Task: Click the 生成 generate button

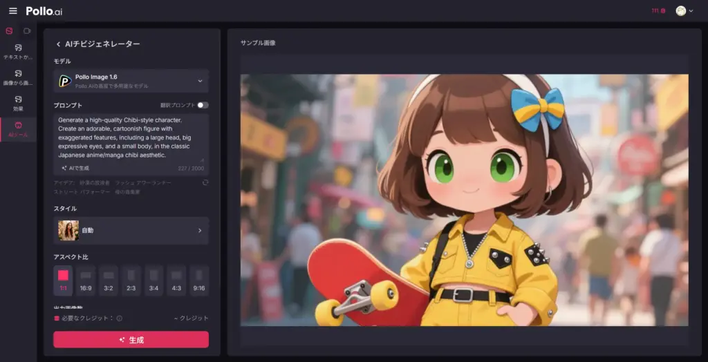Action: point(131,340)
